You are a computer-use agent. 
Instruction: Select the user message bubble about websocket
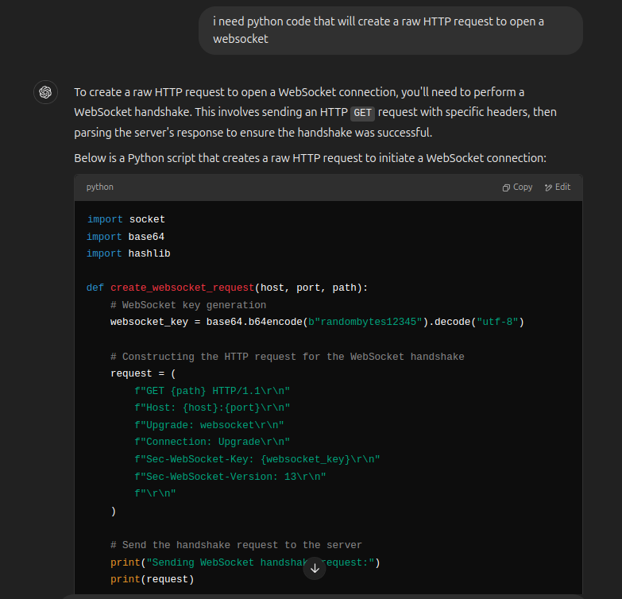click(x=390, y=30)
